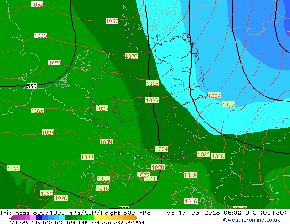Click the orange arrow tip of legend
Image resolution: width=290 pixels, height=224 pixels.
(x=136, y=218)
